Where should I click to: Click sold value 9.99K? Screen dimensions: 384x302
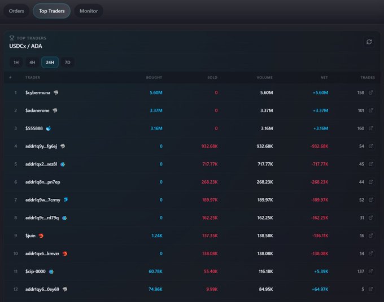(212, 289)
